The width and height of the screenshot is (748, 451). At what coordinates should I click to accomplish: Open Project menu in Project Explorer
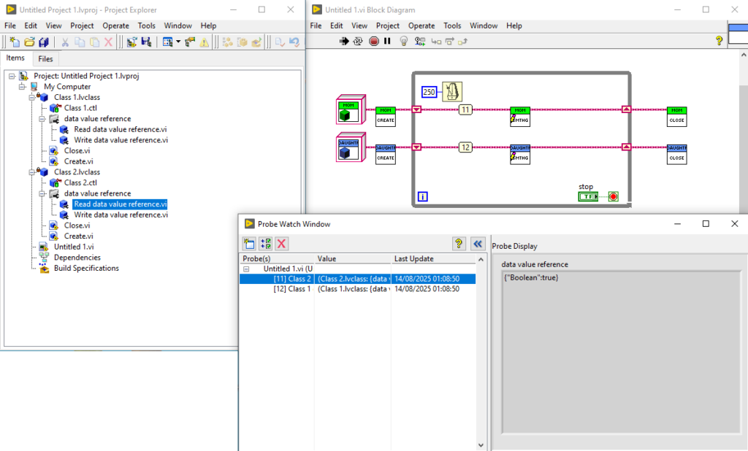(x=82, y=26)
